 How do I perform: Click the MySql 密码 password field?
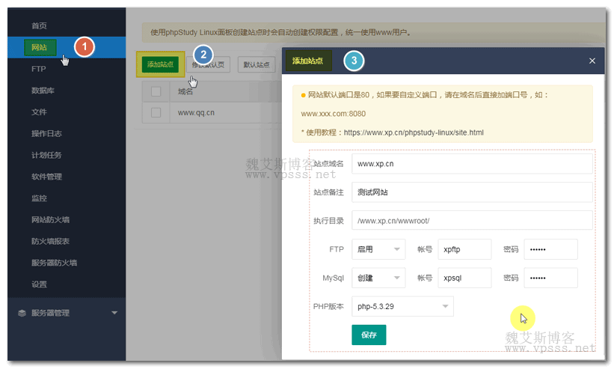[550, 278]
